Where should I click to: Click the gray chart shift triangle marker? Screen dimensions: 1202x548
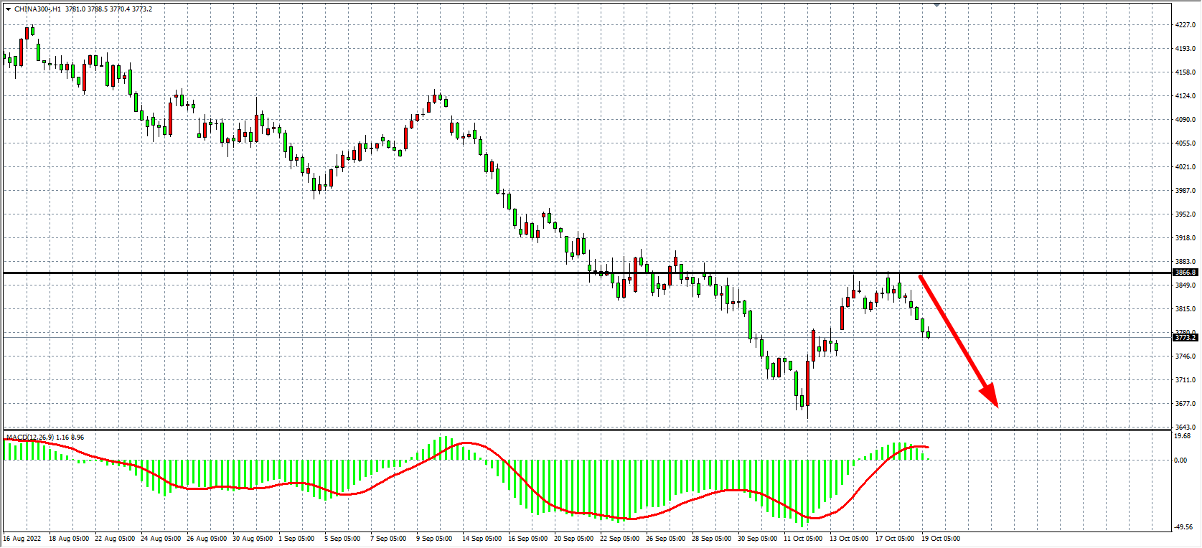coord(936,5)
